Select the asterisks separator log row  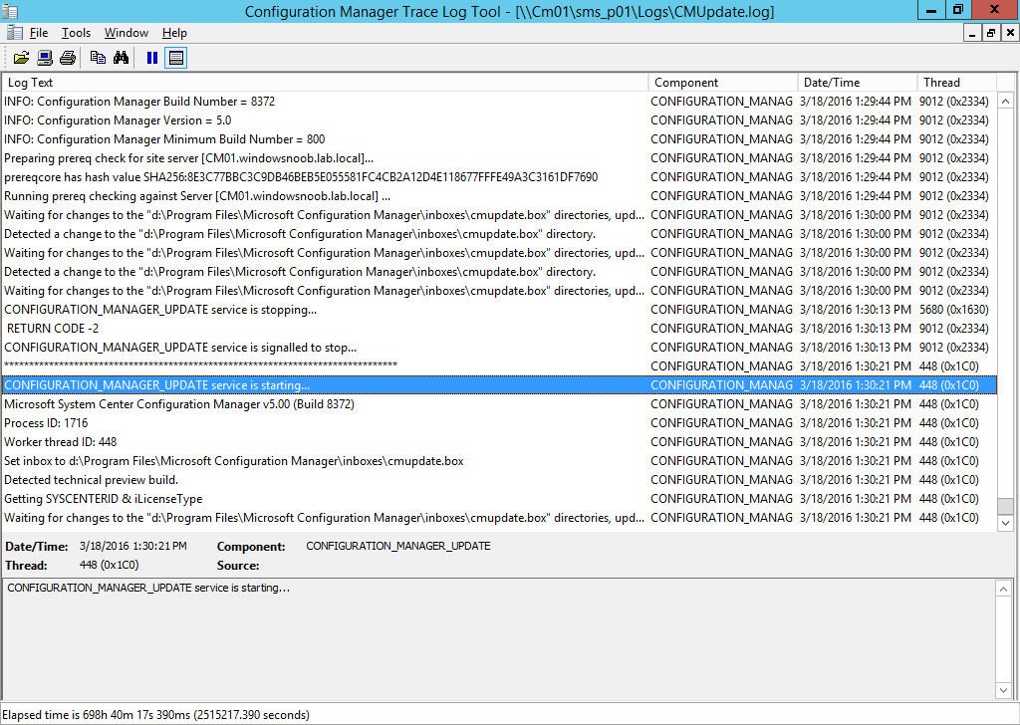coord(499,366)
